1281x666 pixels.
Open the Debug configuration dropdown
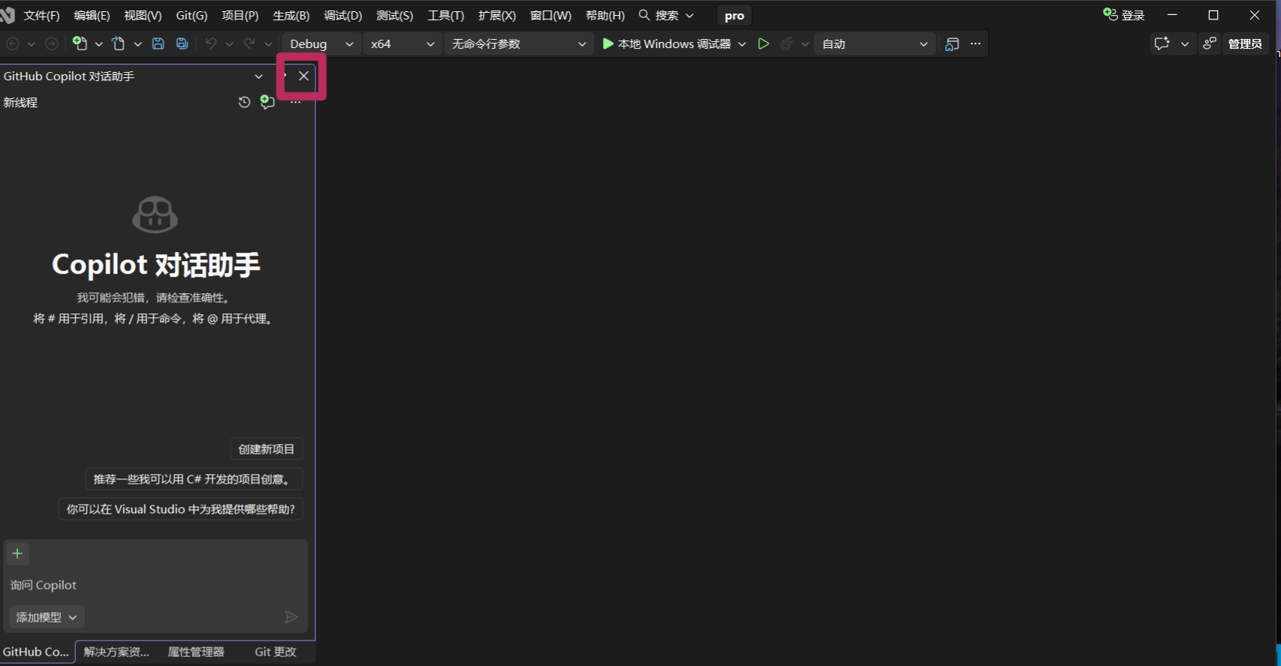coord(321,44)
